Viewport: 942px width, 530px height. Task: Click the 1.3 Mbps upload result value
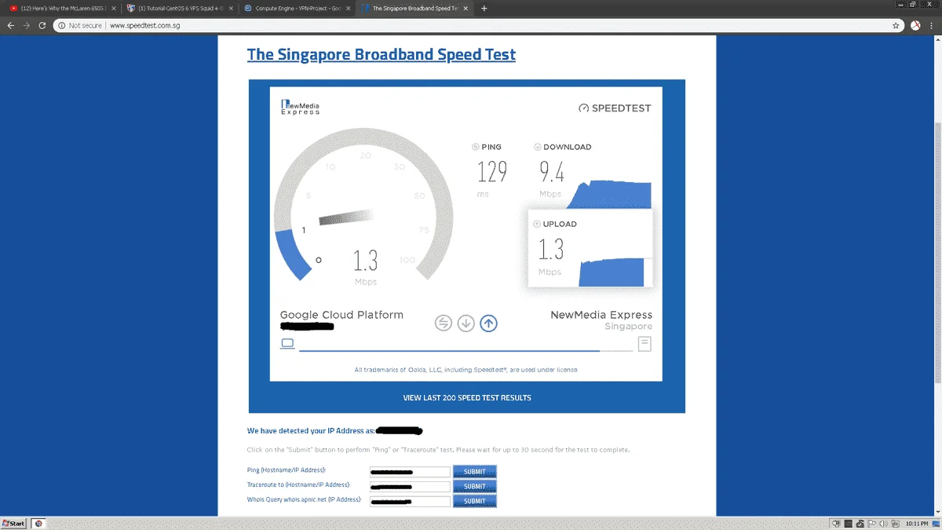click(551, 249)
